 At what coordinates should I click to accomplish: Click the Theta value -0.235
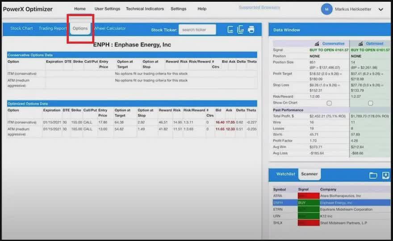[x=251, y=129]
